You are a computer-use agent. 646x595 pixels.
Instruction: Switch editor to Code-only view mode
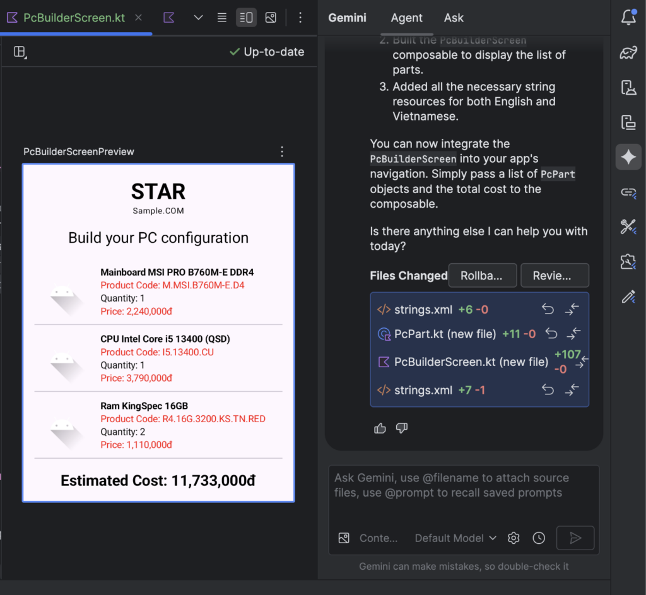coord(222,18)
